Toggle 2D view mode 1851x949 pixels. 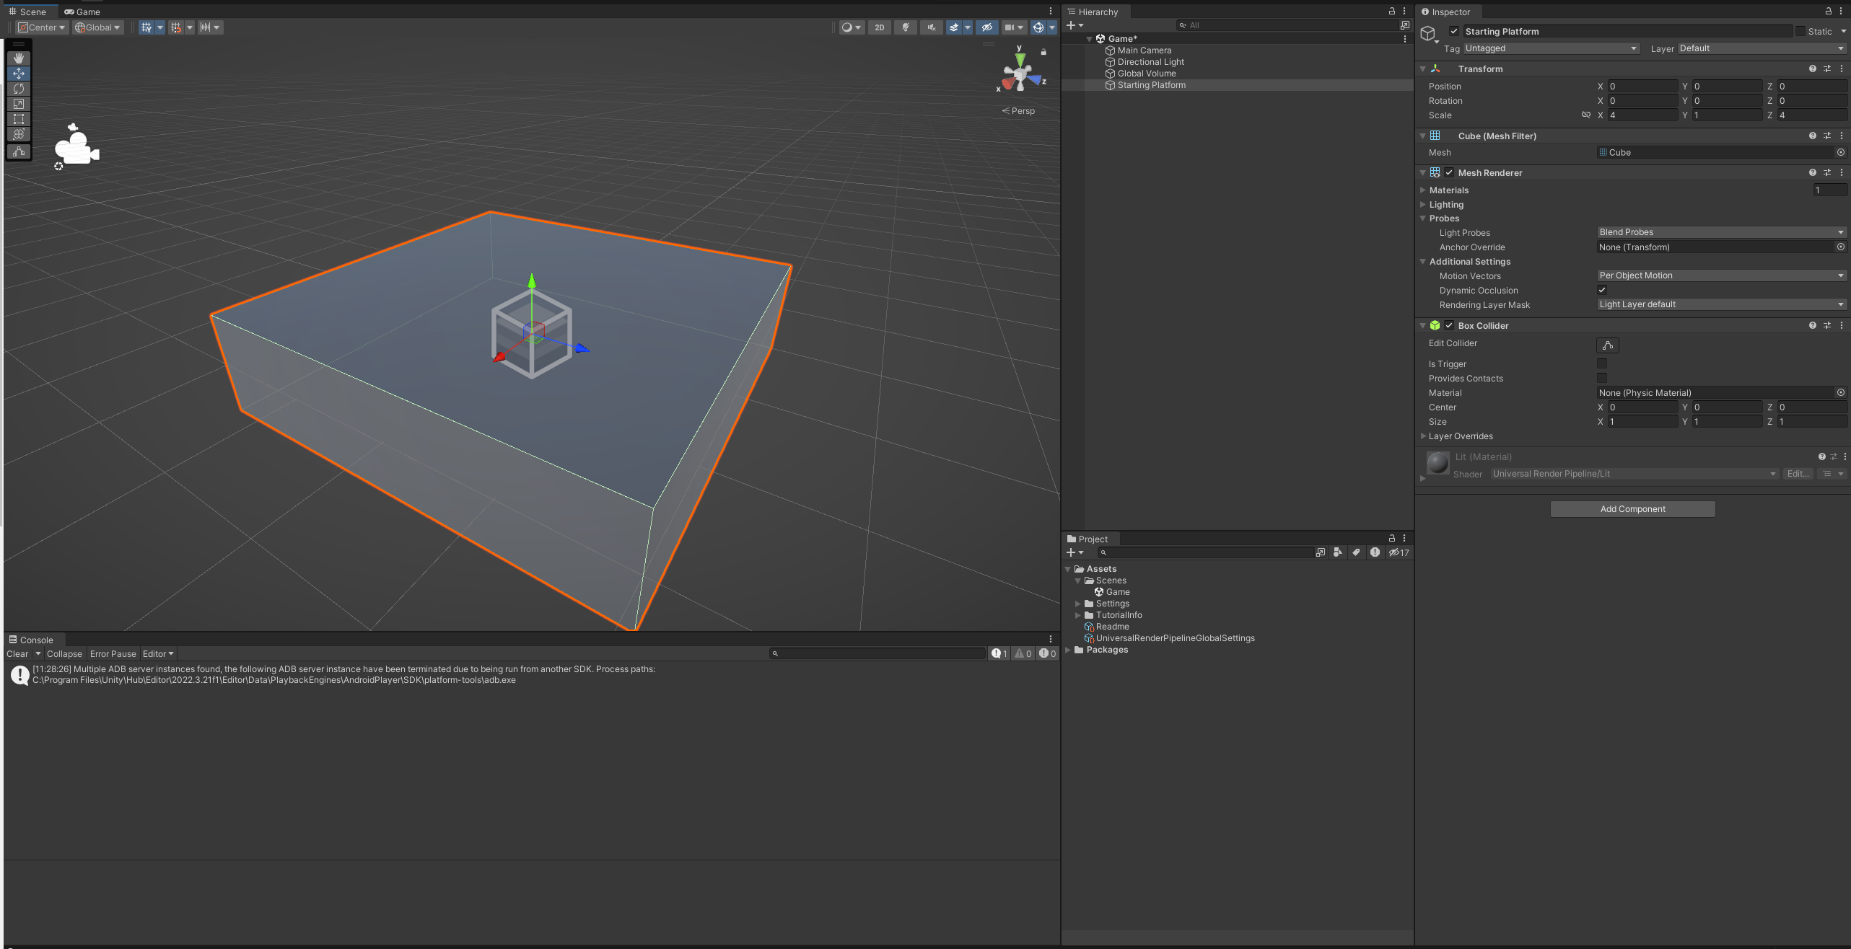[879, 27]
